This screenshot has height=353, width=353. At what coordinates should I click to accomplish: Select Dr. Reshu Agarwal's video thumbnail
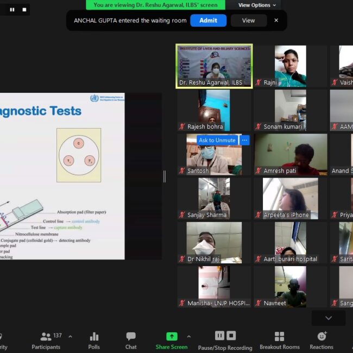click(214, 66)
